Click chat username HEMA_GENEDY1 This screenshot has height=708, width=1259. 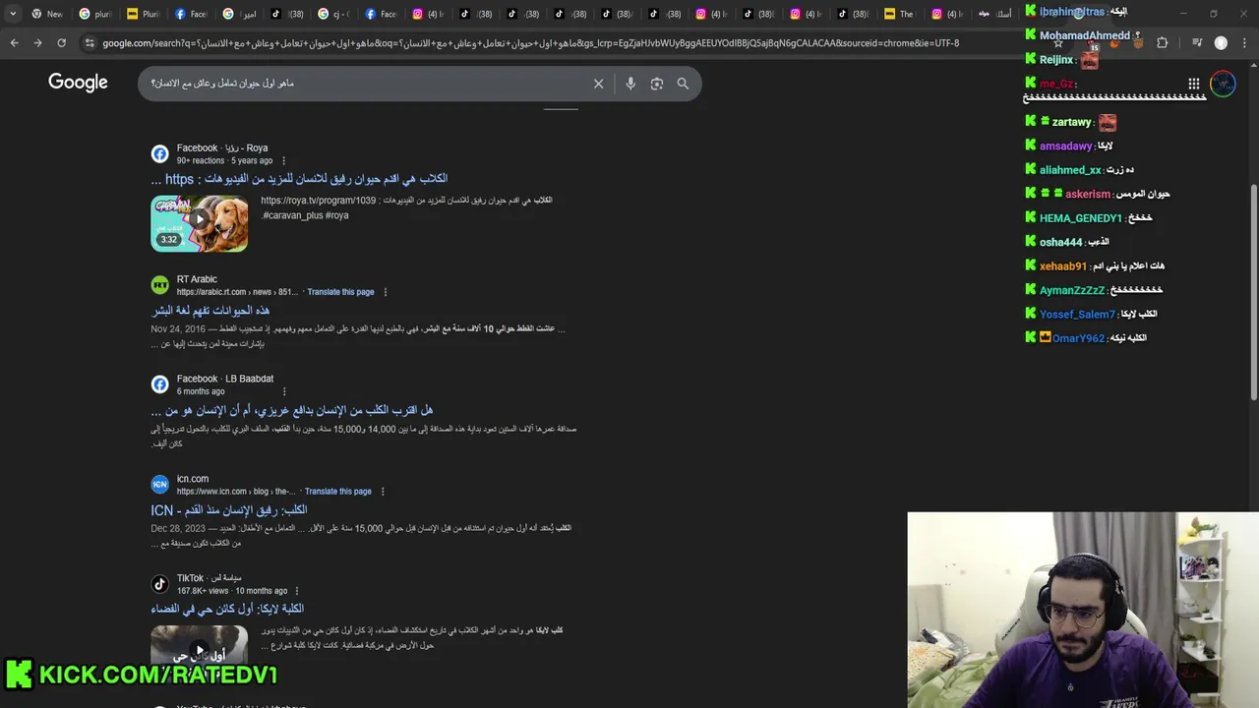(1080, 218)
